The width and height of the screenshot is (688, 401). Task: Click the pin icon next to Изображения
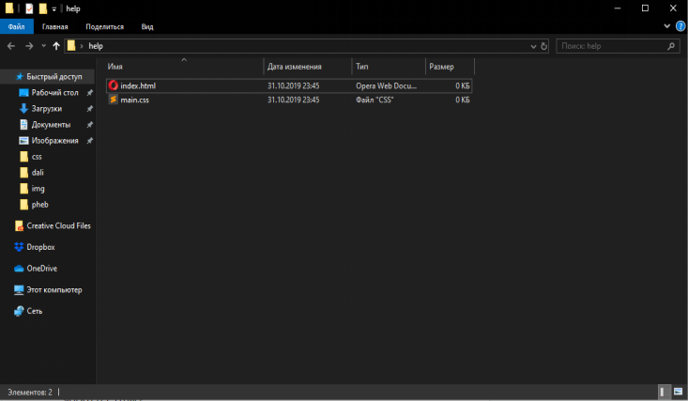[x=89, y=141]
